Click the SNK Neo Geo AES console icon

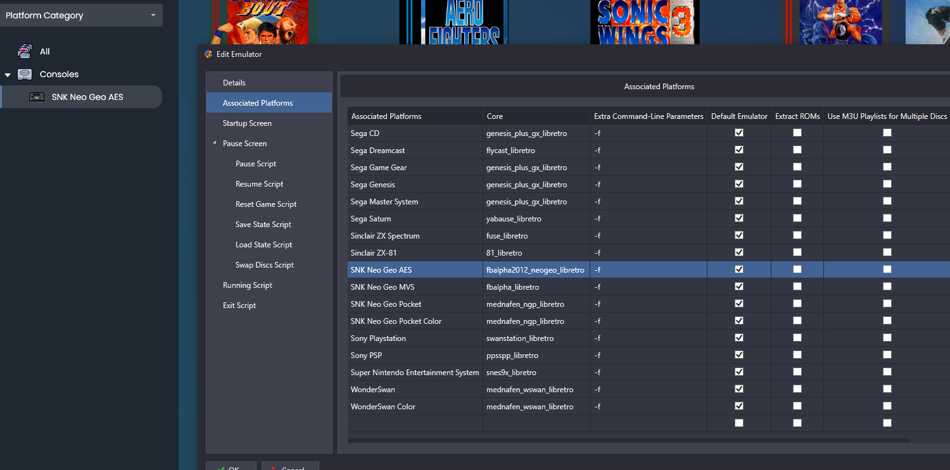point(37,97)
